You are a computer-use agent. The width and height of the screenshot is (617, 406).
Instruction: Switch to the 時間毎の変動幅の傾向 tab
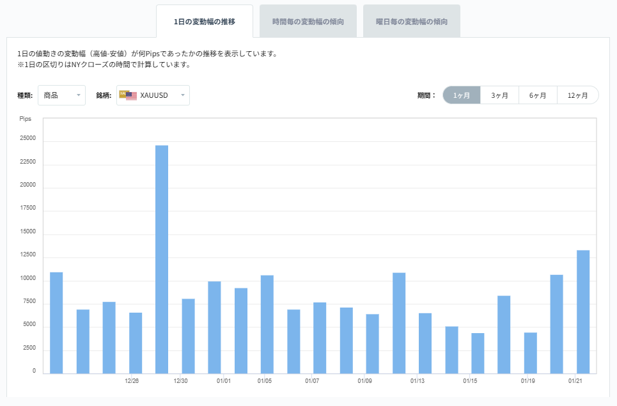309,20
